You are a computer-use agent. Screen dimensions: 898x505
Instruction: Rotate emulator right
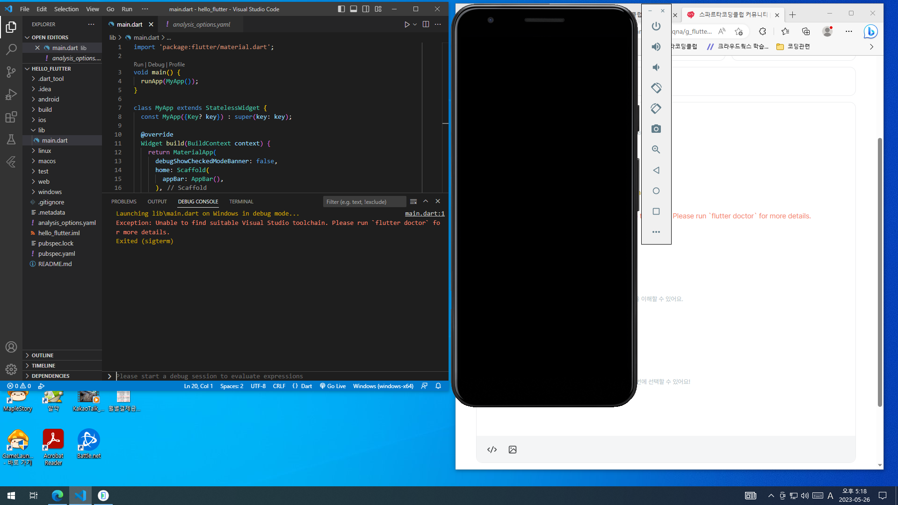656,108
